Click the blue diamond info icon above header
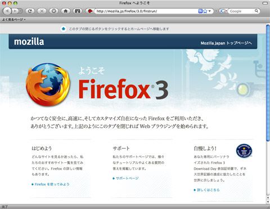Image resolution: width=270 pixels, height=209 pixels. pyautogui.click(x=64, y=29)
